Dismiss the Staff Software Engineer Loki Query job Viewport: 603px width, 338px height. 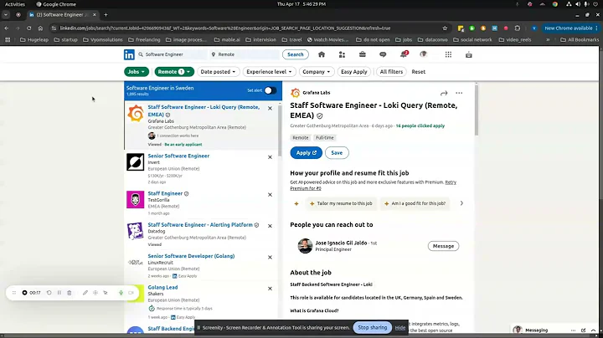pyautogui.click(x=270, y=108)
